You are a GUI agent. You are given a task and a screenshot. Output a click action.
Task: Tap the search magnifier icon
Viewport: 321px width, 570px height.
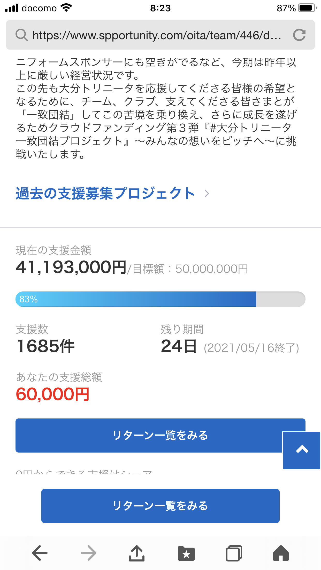[x=21, y=35]
